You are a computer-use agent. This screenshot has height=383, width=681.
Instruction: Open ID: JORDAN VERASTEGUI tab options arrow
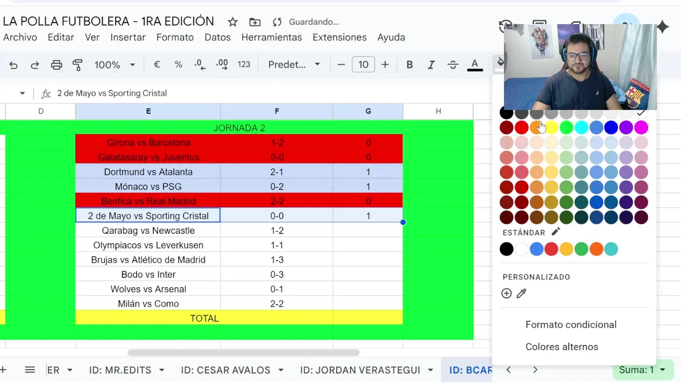[x=430, y=370]
